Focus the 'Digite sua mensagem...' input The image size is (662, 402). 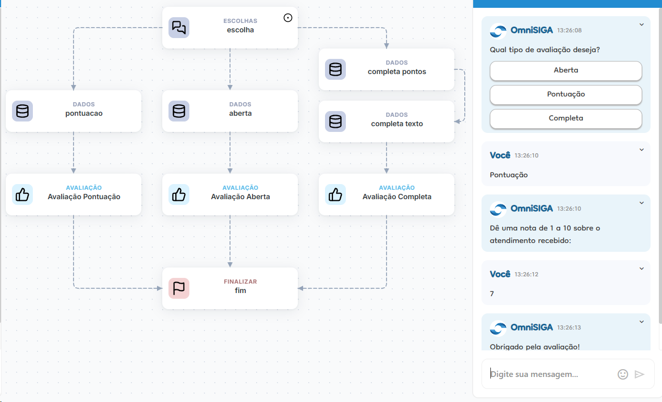click(x=550, y=374)
